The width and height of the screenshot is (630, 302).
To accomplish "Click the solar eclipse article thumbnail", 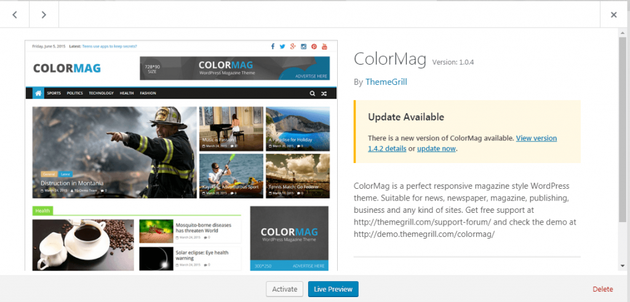I will pyautogui.click(x=156, y=258).
